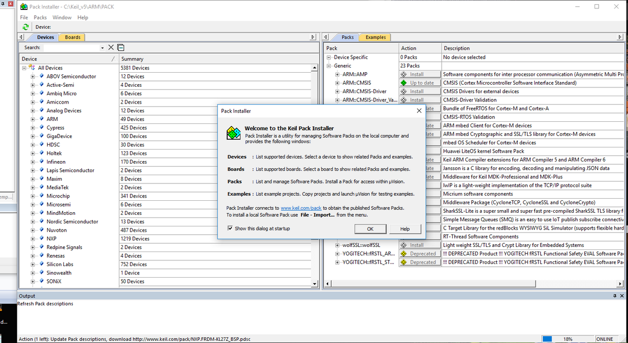Image resolution: width=628 pixels, height=343 pixels.
Task: Open the Packs menu
Action: [40, 17]
